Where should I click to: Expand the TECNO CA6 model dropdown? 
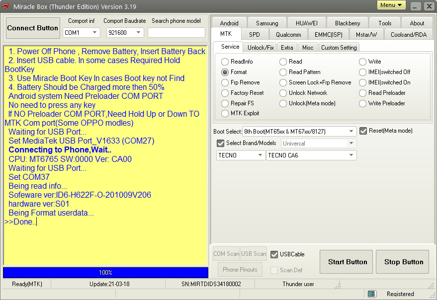click(311, 155)
